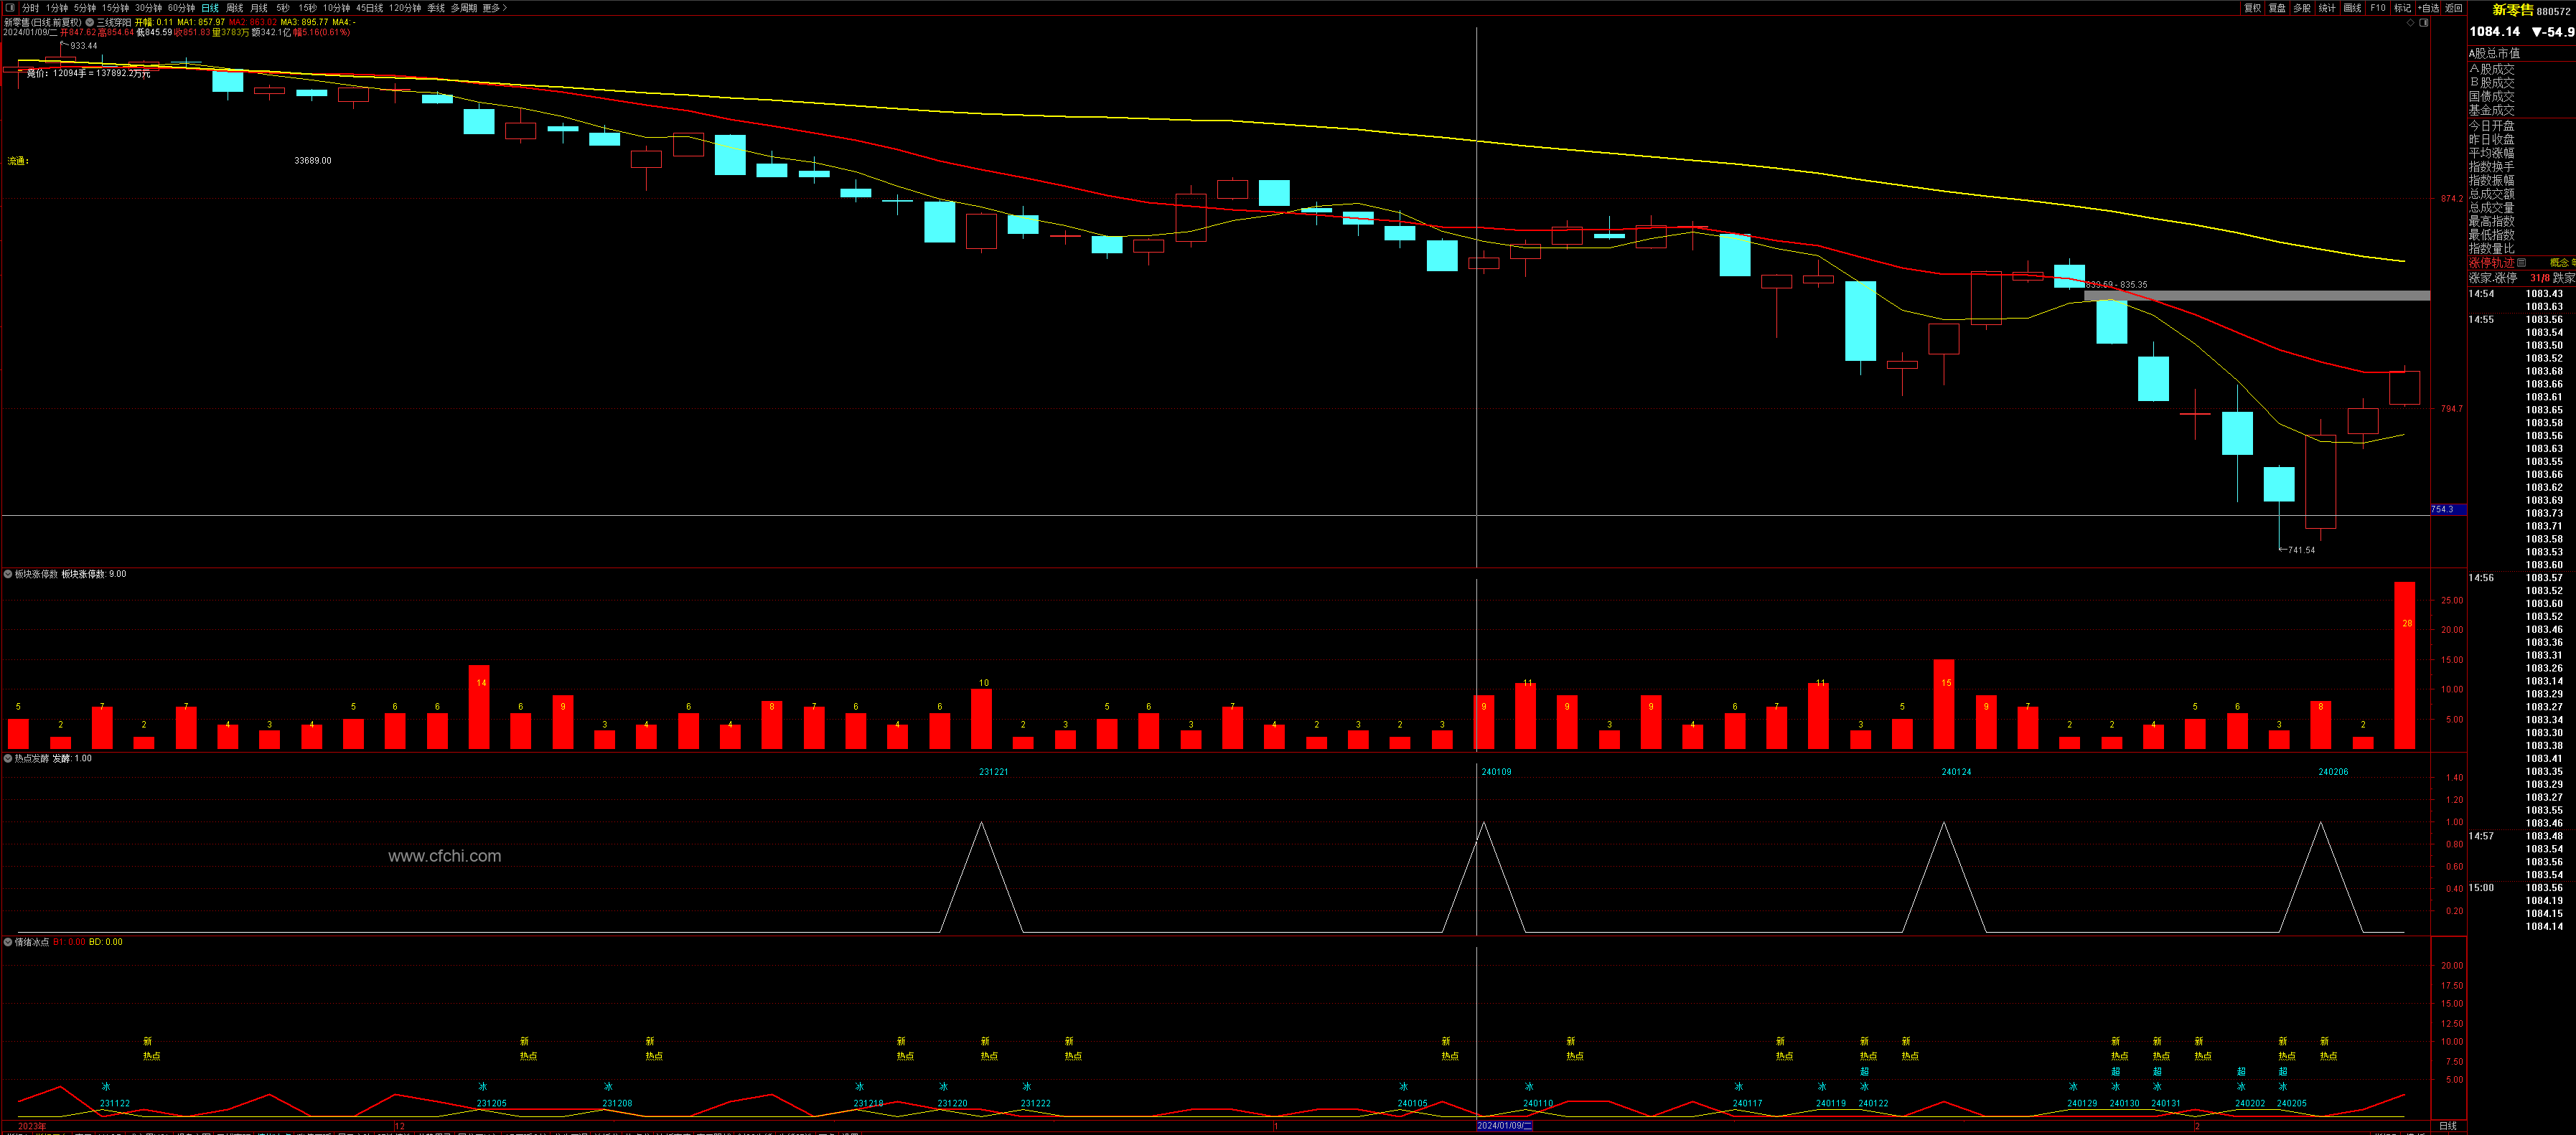Open 情绪冰点 indicator settings circle icon
Screen dimensions: 2576x1135
point(8,943)
